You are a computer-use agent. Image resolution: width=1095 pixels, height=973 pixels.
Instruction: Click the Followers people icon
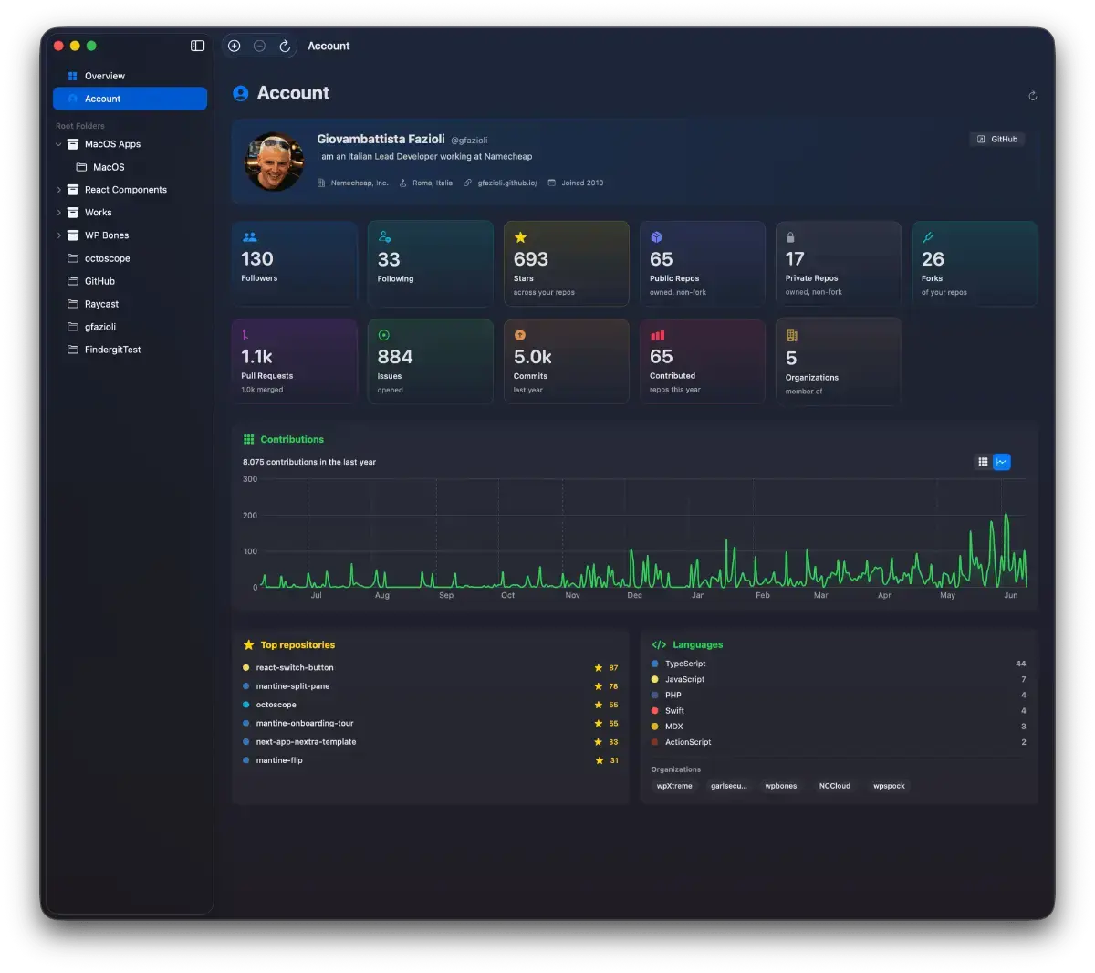[x=249, y=237]
